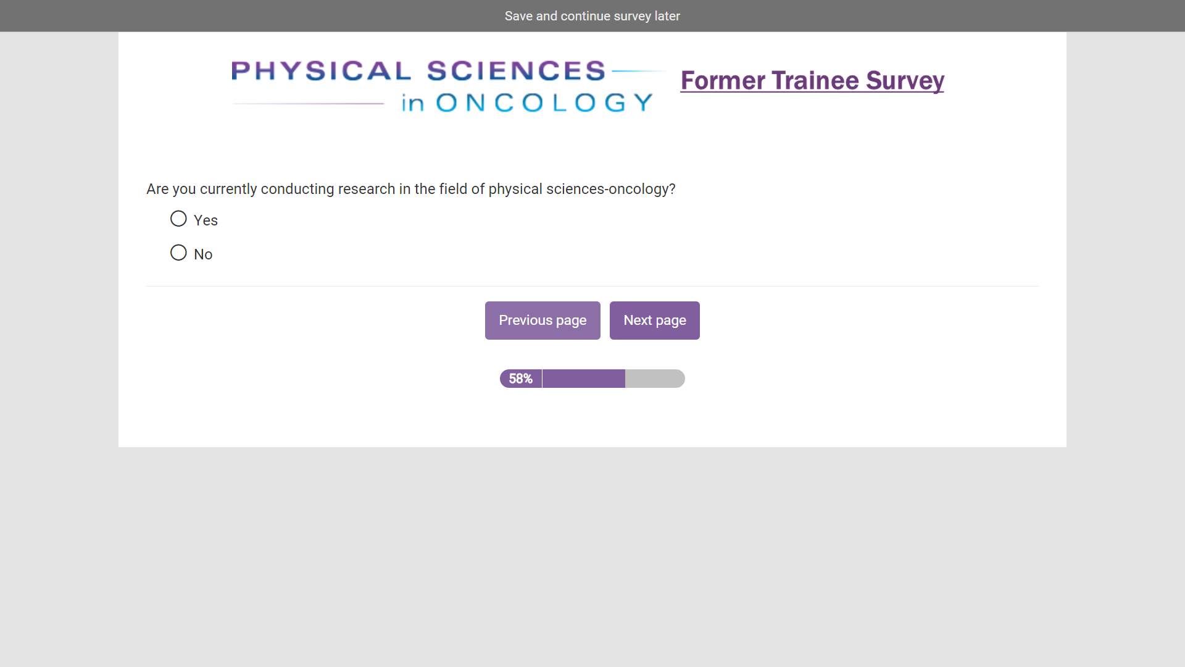Click the purple filled part of progress bar
The image size is (1185, 667).
pyautogui.click(x=584, y=379)
